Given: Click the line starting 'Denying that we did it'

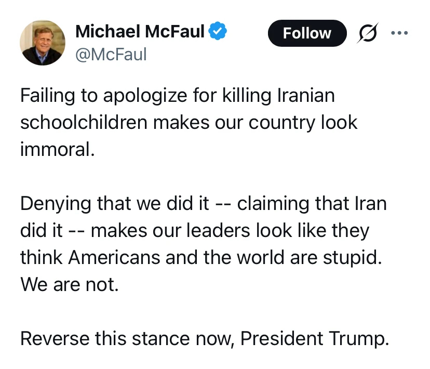Looking at the screenshot, I should coord(203,203).
